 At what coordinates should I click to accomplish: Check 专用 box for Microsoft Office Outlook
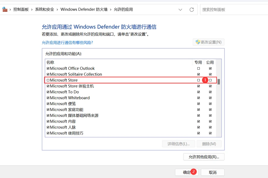click(x=198, y=68)
